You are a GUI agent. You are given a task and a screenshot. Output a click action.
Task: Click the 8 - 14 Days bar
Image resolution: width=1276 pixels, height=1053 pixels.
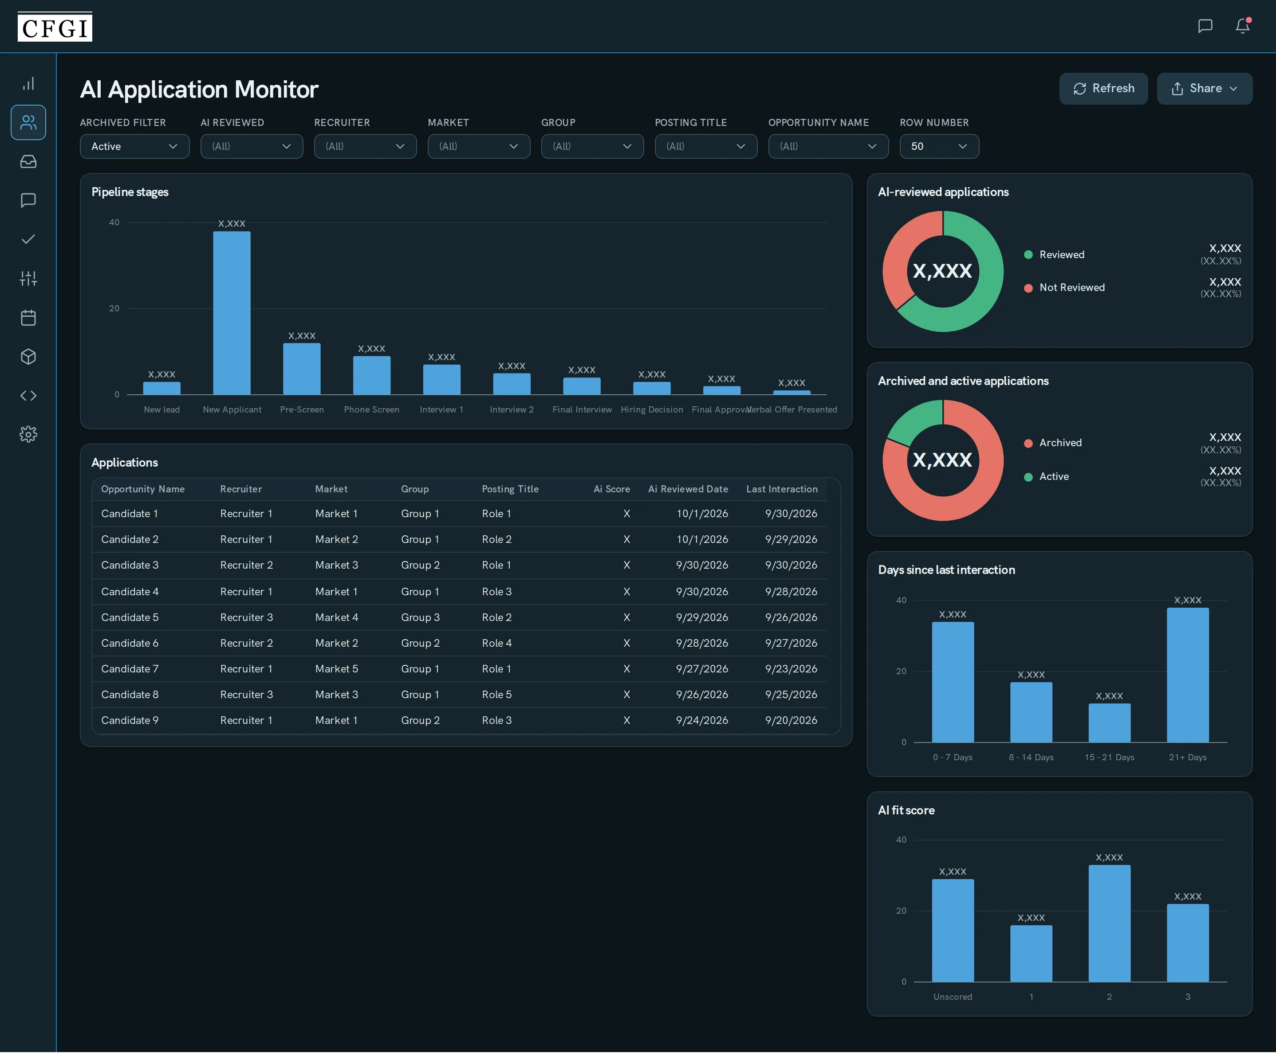pos(1031,712)
